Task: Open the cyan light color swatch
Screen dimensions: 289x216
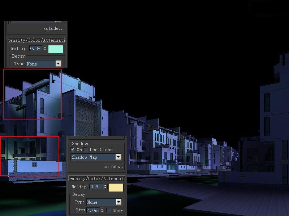Action: (56, 49)
